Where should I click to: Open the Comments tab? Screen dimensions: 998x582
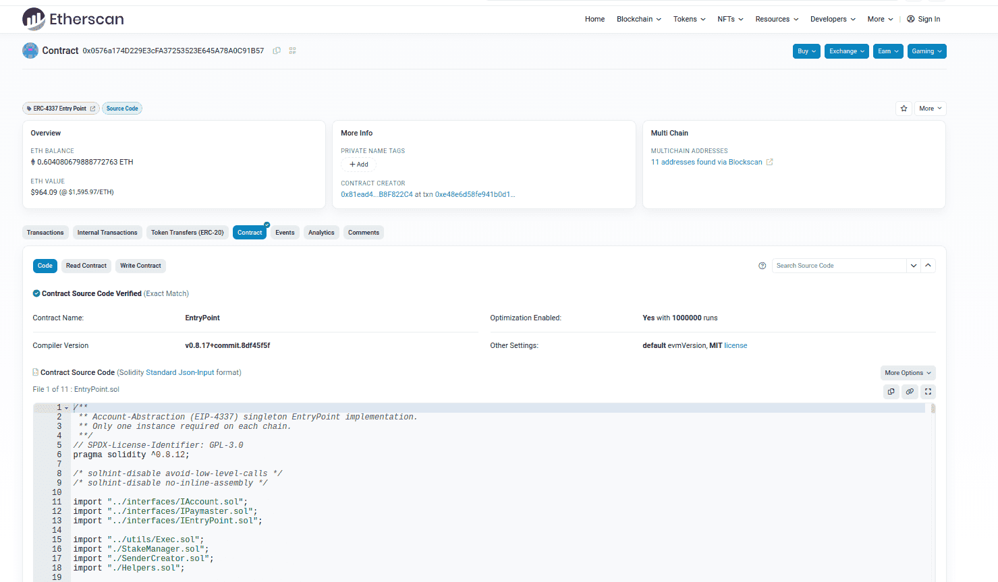[364, 233]
